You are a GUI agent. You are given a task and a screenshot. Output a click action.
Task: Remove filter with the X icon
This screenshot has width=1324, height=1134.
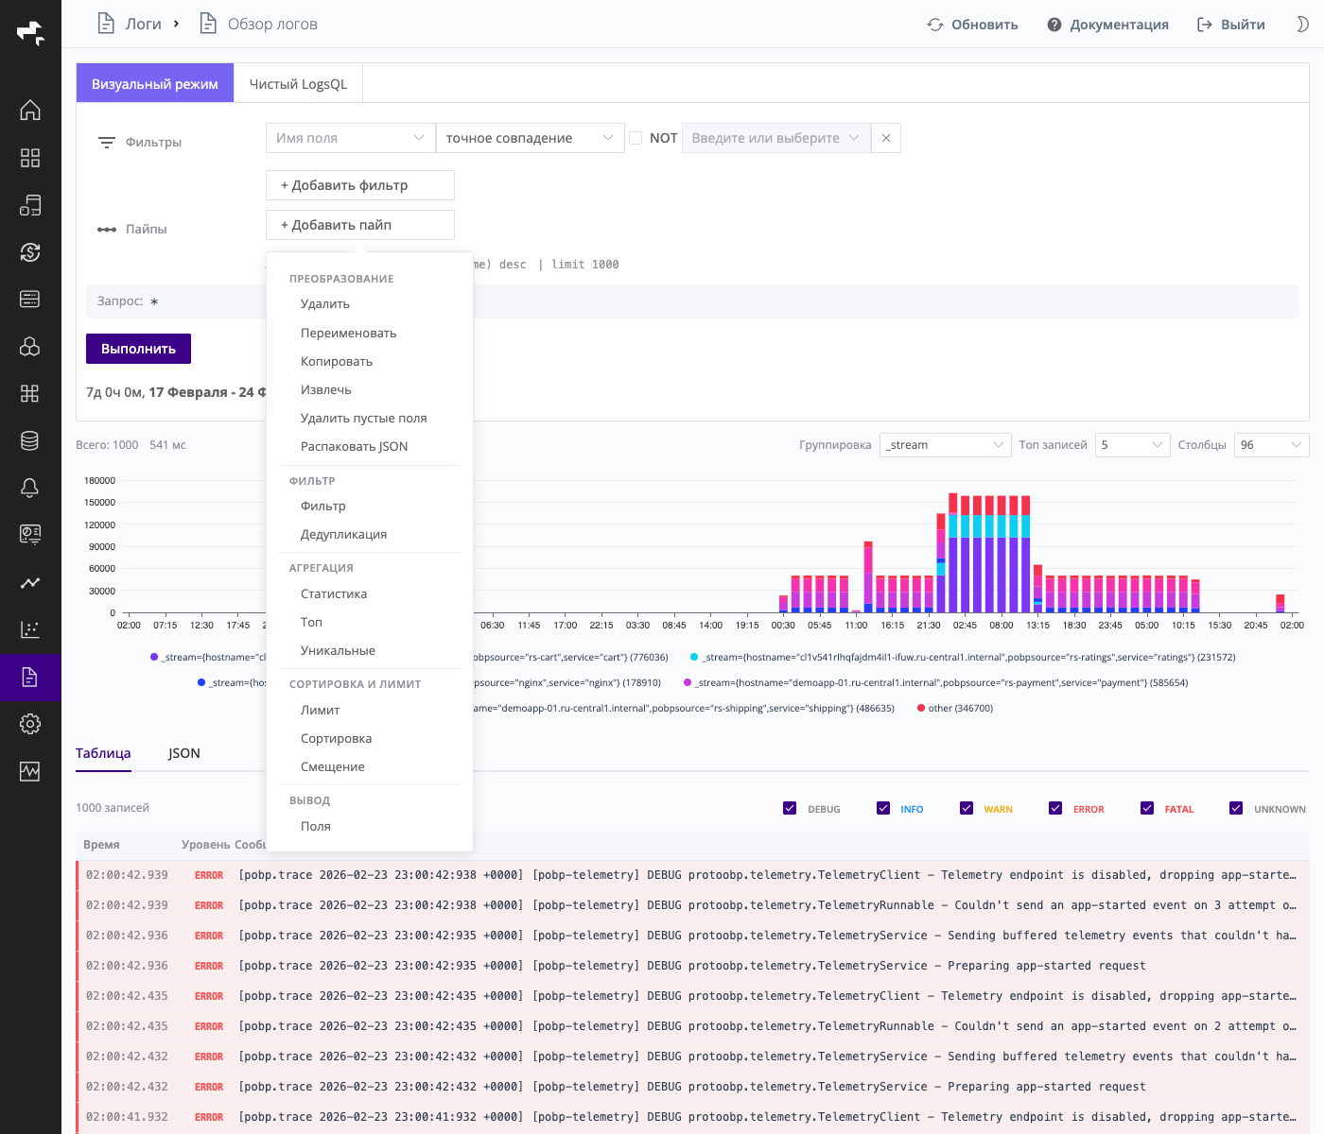[885, 138]
